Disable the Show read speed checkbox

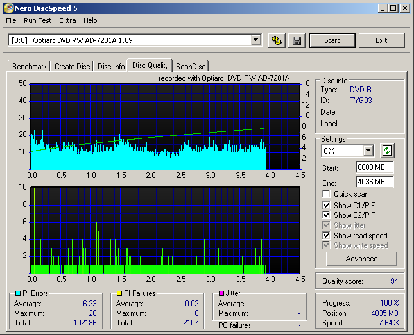[x=327, y=236]
